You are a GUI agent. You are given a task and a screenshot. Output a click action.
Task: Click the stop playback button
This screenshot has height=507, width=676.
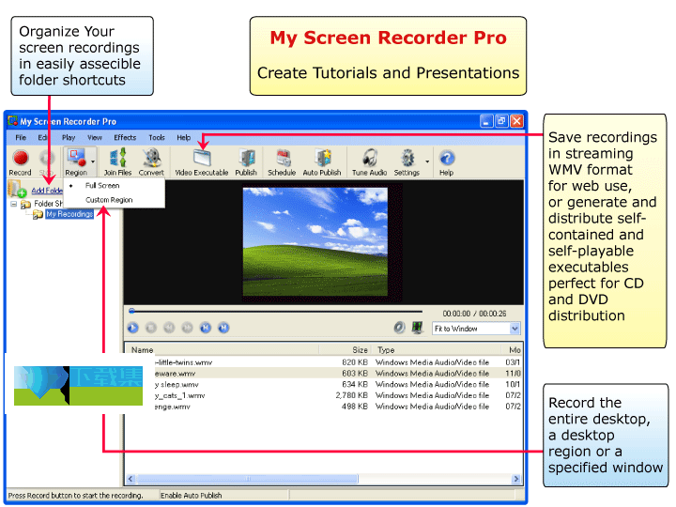click(151, 328)
